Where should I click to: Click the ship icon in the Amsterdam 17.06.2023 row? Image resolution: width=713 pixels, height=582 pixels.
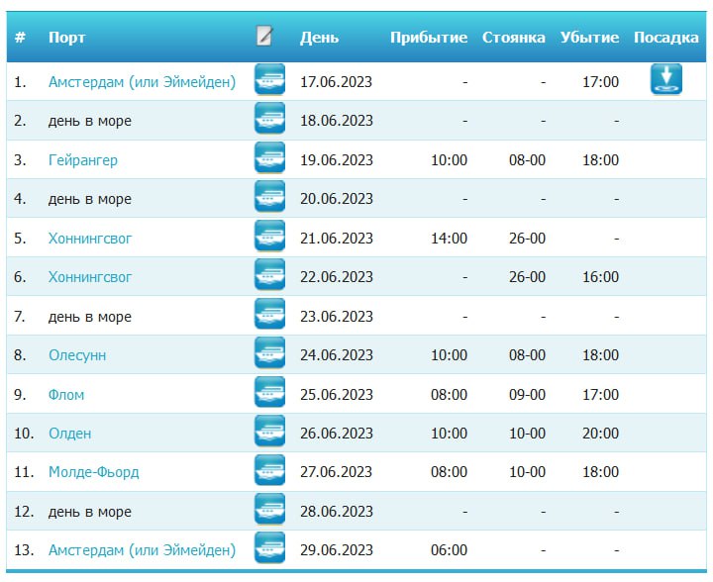click(x=269, y=80)
